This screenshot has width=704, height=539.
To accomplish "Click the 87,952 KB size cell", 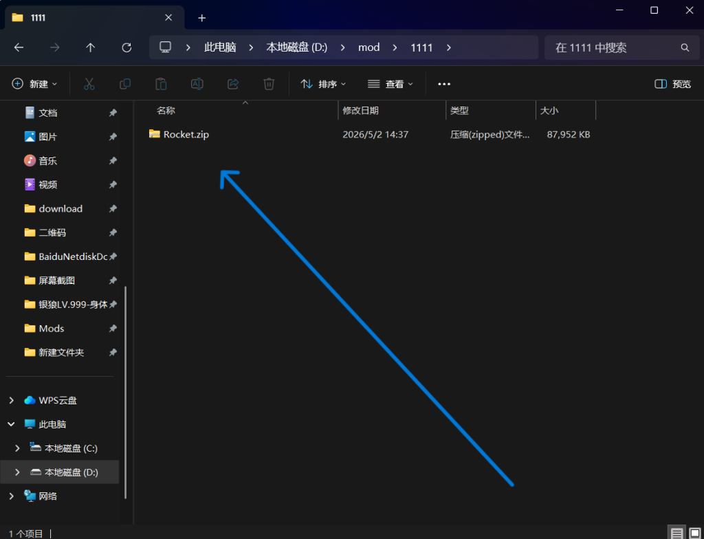I will (569, 134).
